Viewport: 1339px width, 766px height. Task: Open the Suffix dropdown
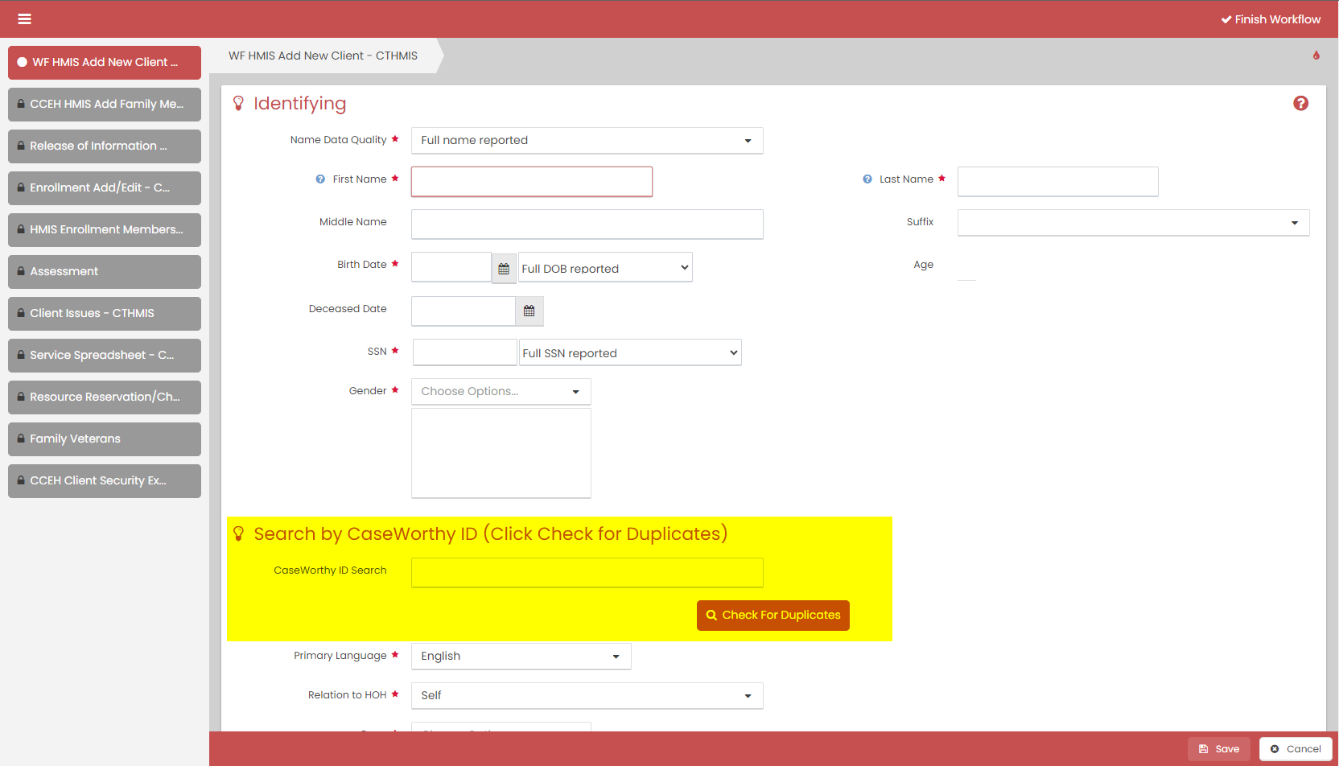(x=1133, y=223)
